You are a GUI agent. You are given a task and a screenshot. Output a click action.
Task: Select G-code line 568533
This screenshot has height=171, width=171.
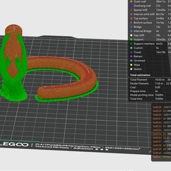[162, 126]
